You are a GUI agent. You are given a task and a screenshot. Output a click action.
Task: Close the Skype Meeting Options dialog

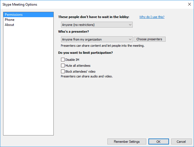(x=189, y=5)
